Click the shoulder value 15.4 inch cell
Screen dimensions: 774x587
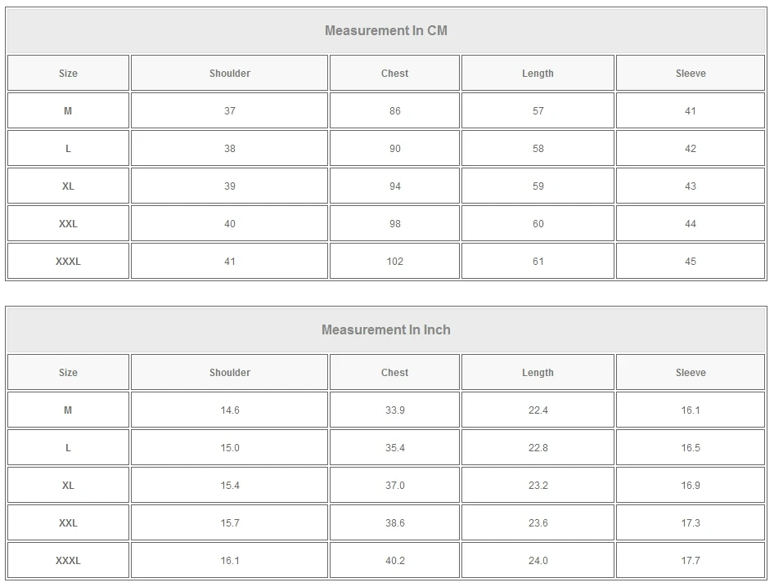(x=230, y=486)
